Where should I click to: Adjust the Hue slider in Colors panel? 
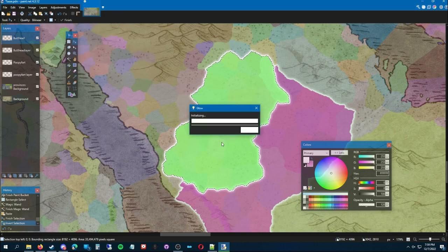tap(366, 183)
